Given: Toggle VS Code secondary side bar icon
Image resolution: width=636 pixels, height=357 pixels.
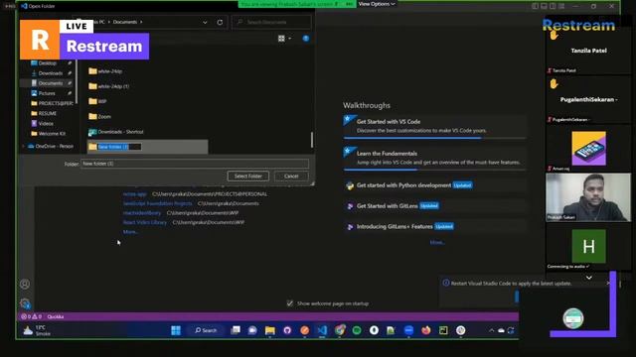Looking at the screenshot, I should coord(553,6).
